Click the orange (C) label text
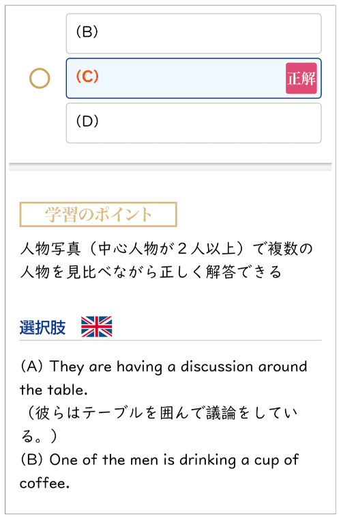The height and width of the screenshot is (517, 341). pos(87,77)
